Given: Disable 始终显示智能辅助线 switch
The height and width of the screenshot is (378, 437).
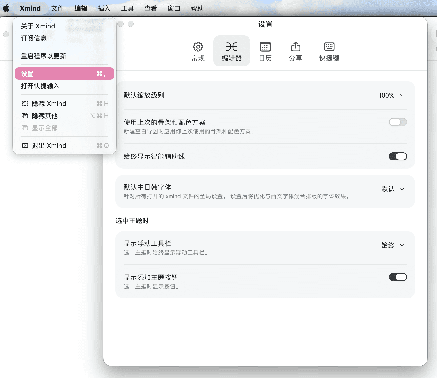Looking at the screenshot, I should (398, 156).
